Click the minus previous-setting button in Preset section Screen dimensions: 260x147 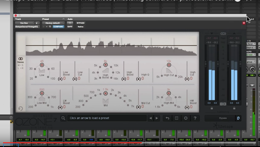tap(43, 27)
